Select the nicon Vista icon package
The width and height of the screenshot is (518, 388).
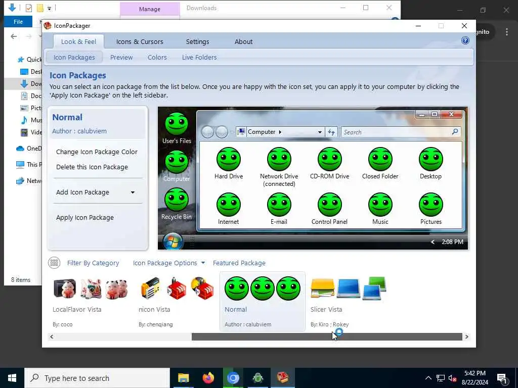coord(177,301)
